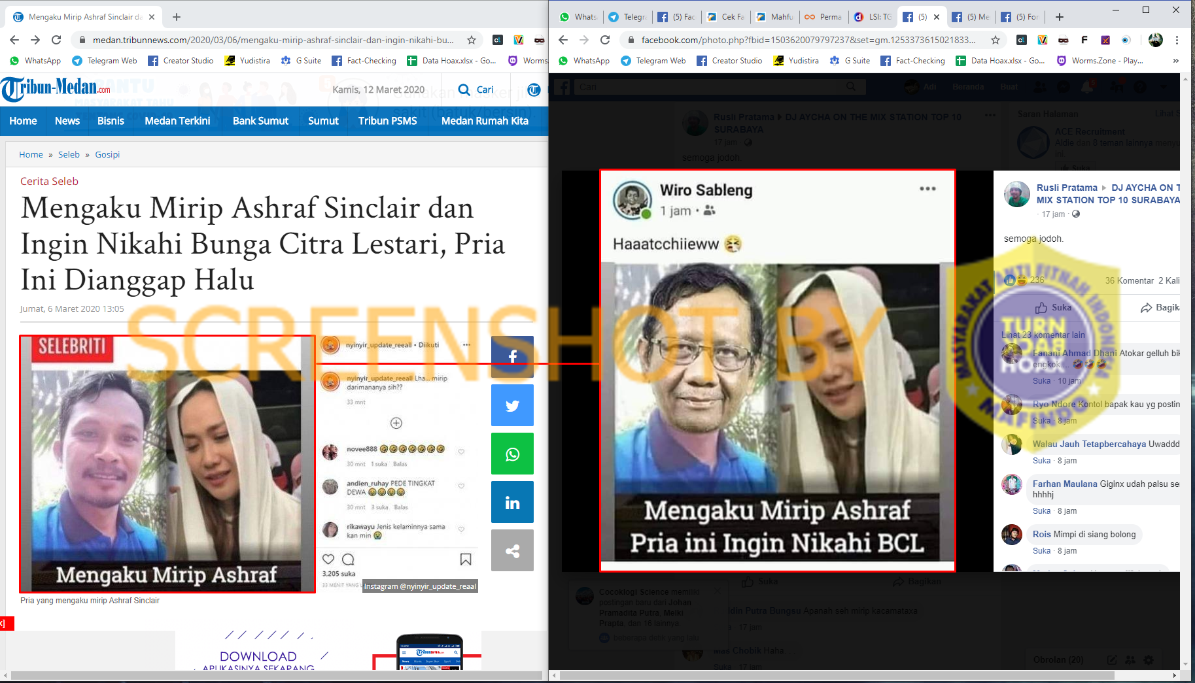Click Wiro Sableng's profile picture

pyautogui.click(x=632, y=200)
